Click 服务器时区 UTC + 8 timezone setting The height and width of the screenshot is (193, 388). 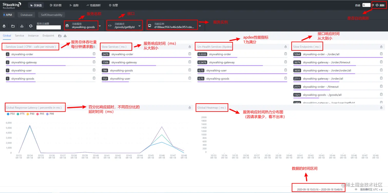click(x=371, y=189)
